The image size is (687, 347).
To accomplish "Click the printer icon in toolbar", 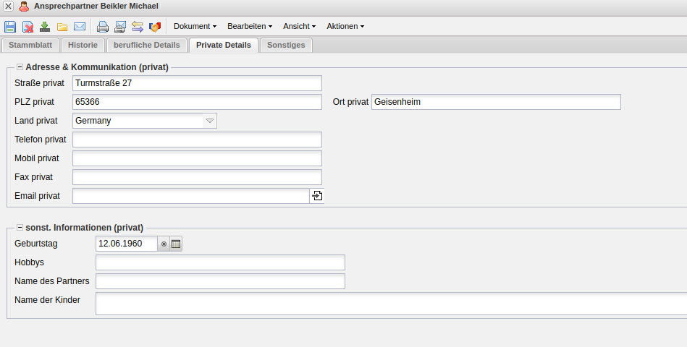I will coord(103,27).
